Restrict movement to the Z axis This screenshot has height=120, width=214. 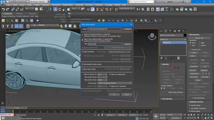point(12,26)
